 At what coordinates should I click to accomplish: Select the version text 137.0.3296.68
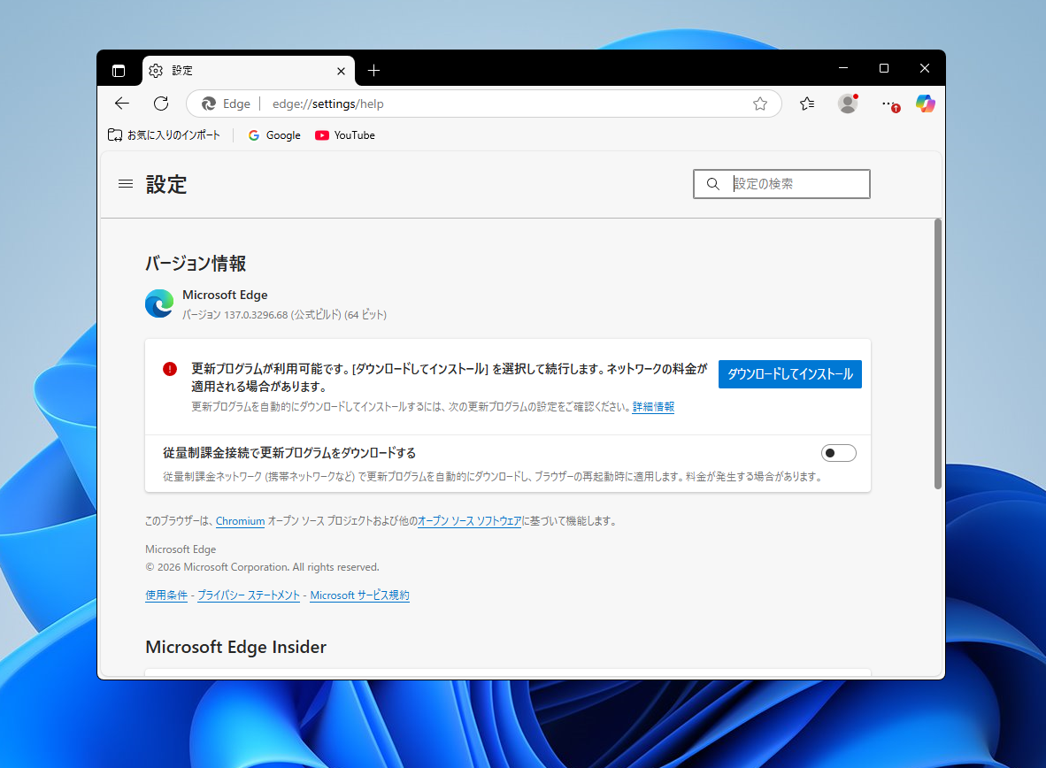[x=256, y=315]
